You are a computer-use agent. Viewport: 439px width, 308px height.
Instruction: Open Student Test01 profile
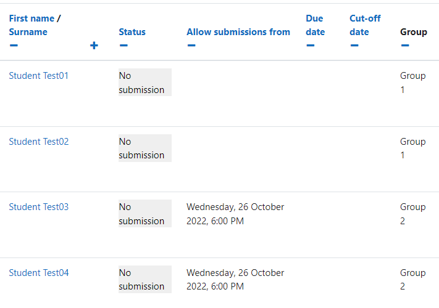pyautogui.click(x=39, y=76)
